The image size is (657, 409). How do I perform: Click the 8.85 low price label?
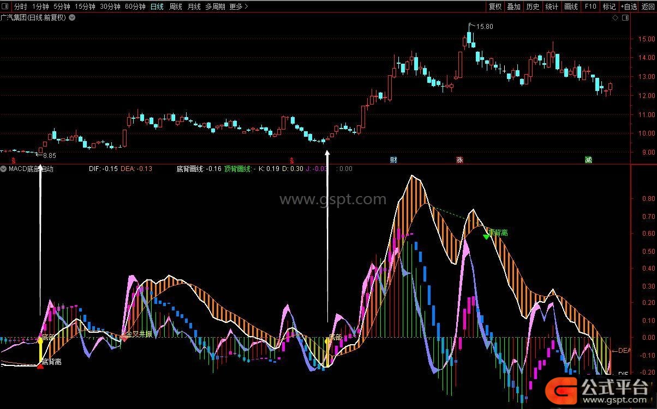(x=50, y=156)
